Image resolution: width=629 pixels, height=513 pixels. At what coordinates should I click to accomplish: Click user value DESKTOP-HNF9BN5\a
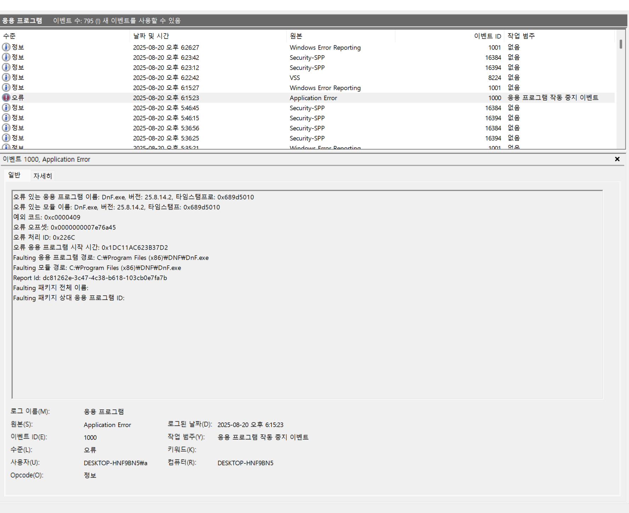[115, 463]
